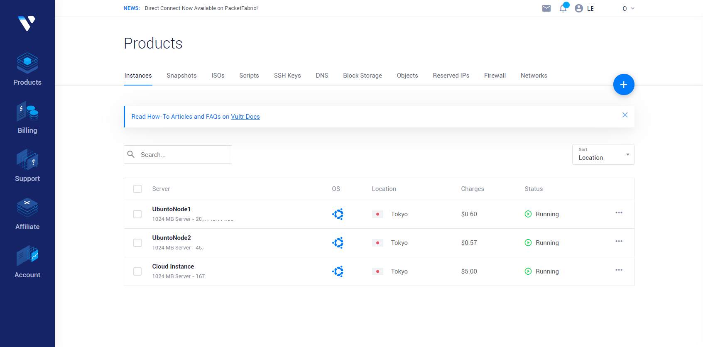
Task: Open the mail envelope icon in header
Action: 546,8
